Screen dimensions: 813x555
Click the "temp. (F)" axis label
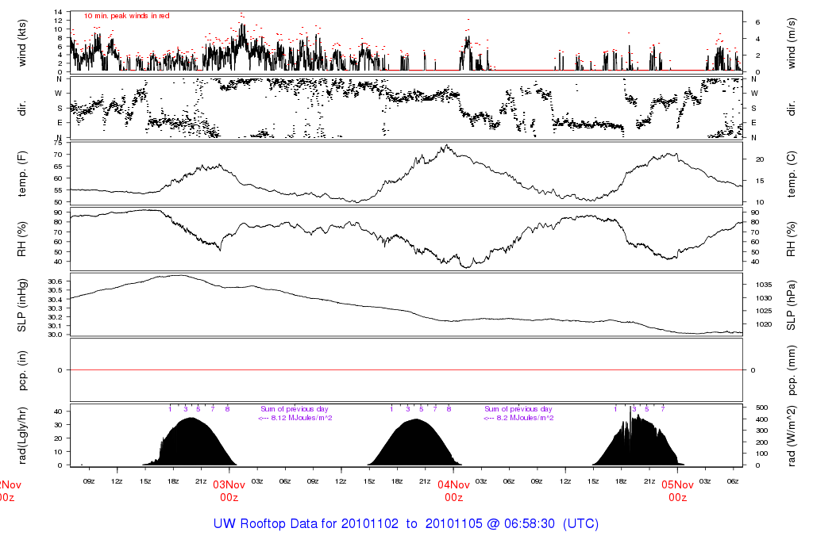(x=21, y=174)
